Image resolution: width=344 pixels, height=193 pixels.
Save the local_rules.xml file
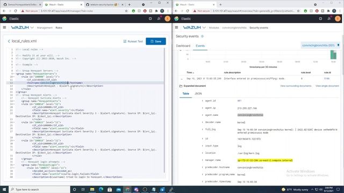(156, 41)
